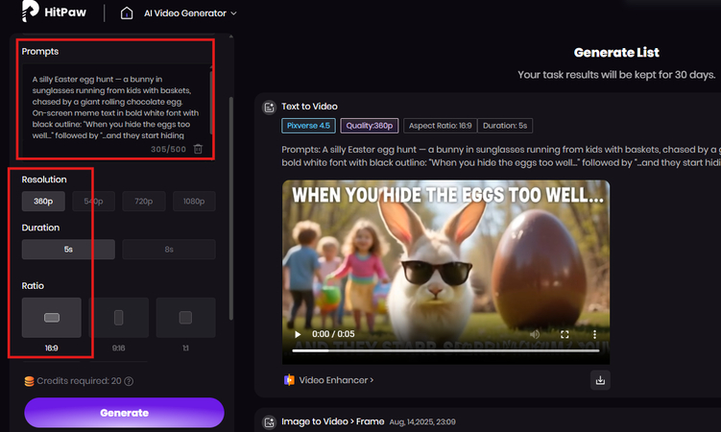This screenshot has width=721, height=432.
Task: Choose the 8s duration option
Action: [169, 250]
